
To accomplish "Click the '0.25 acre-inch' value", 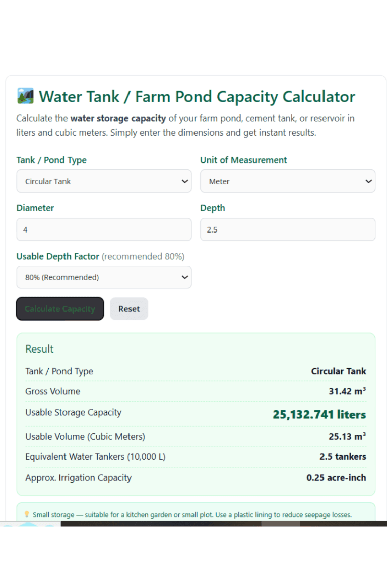I will (x=336, y=478).
